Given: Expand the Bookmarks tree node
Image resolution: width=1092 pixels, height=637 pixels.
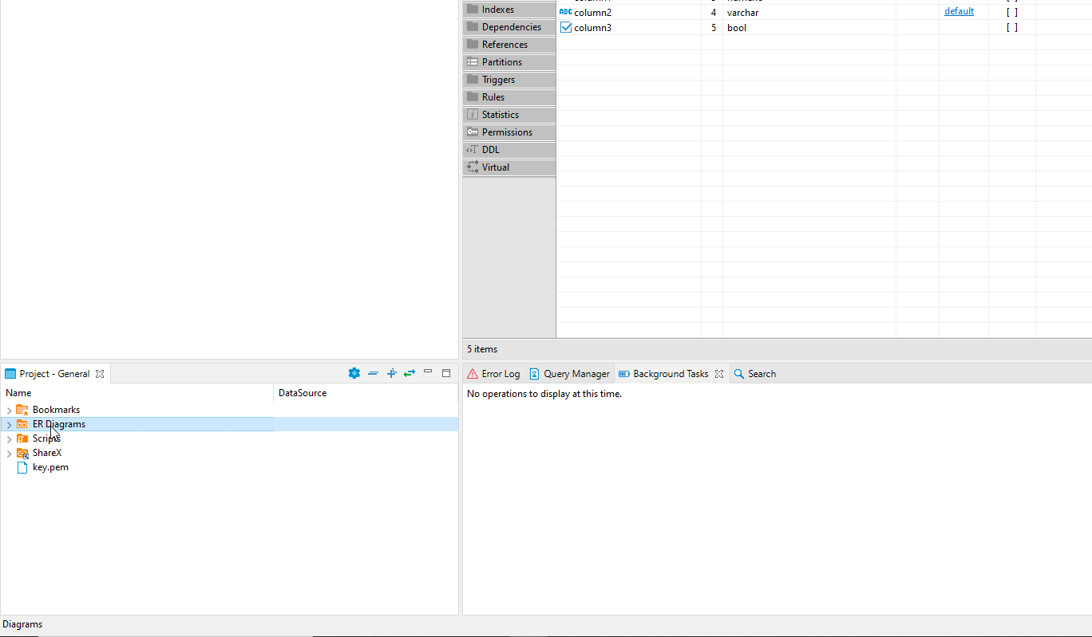Looking at the screenshot, I should 9,409.
